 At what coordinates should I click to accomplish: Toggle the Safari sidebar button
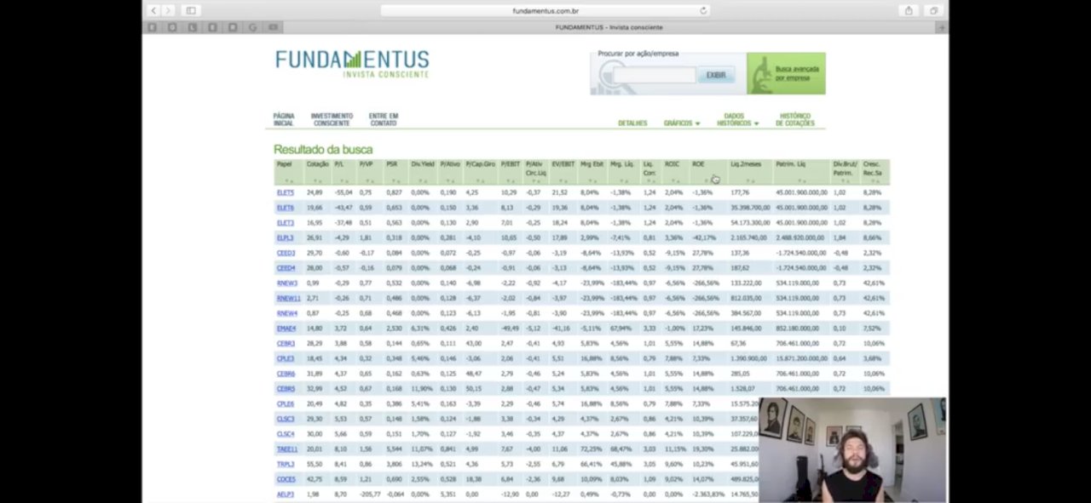[190, 10]
